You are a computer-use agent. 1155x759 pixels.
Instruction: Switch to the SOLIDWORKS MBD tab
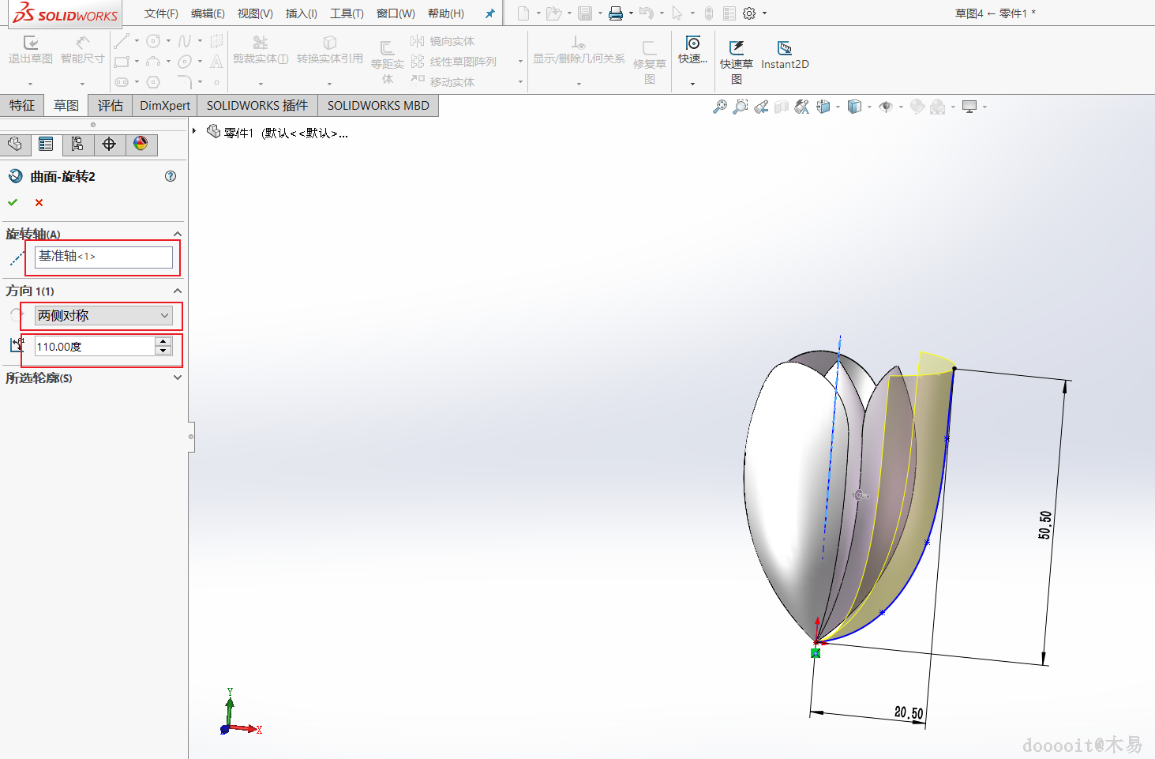pyautogui.click(x=378, y=106)
